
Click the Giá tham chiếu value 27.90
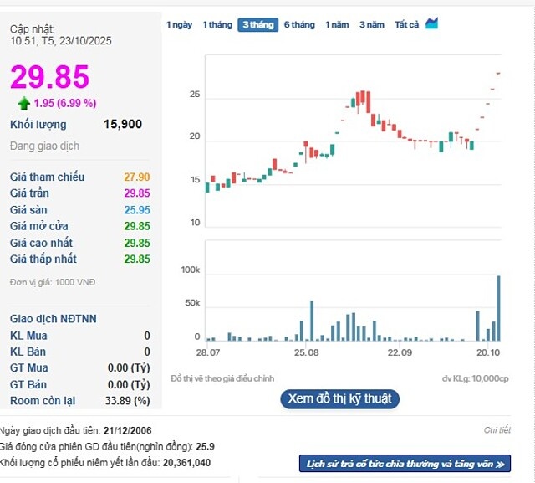(136, 177)
